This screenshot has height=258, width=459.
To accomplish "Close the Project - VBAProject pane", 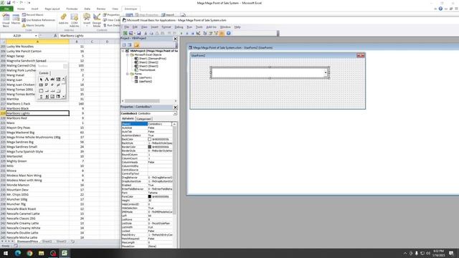I will point(175,39).
